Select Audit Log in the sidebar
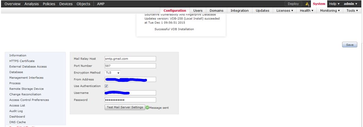Viewport: 363px width, 127px height. pos(16,111)
